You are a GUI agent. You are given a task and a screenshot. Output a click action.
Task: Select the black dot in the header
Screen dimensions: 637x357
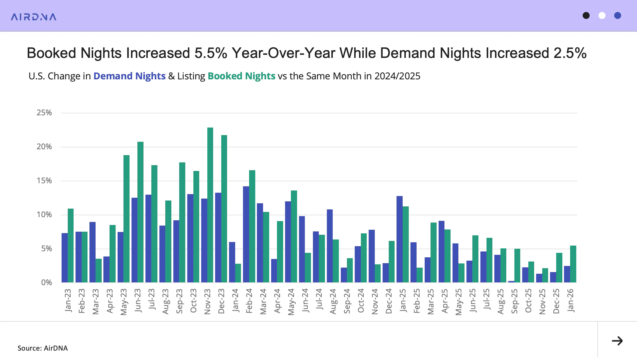pyautogui.click(x=586, y=16)
